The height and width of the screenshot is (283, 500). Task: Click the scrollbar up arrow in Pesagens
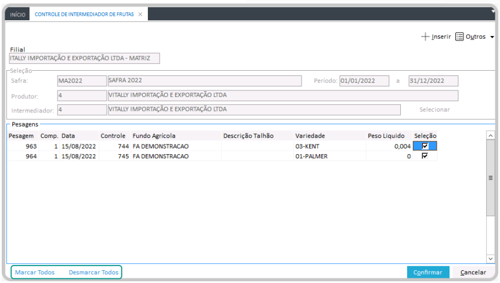tap(491, 136)
